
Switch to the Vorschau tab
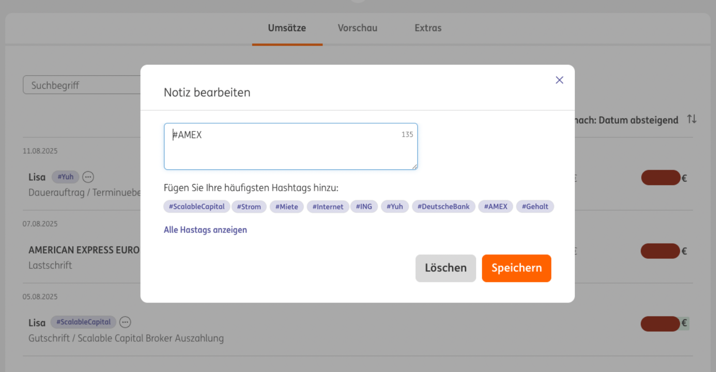(358, 28)
